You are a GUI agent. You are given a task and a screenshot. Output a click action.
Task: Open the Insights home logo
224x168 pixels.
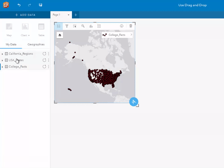6,5
